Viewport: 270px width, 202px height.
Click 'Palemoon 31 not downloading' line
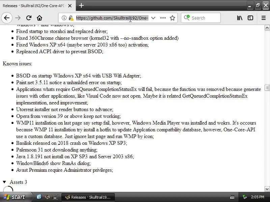pos(57,150)
